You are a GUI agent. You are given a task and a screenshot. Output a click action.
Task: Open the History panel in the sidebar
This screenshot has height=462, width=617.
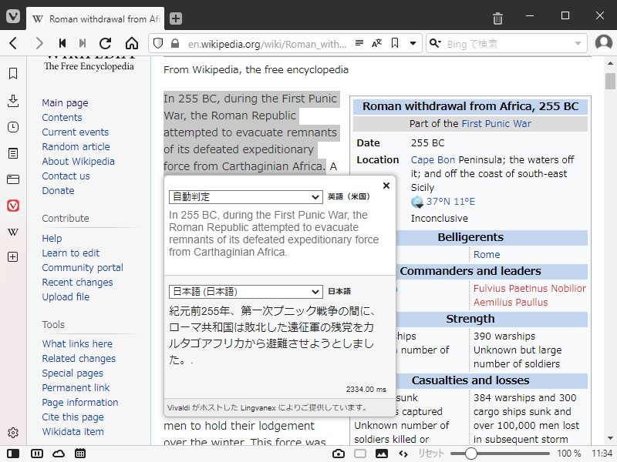coord(12,127)
